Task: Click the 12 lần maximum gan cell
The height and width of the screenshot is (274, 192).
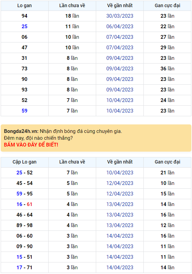Action: pos(168,225)
